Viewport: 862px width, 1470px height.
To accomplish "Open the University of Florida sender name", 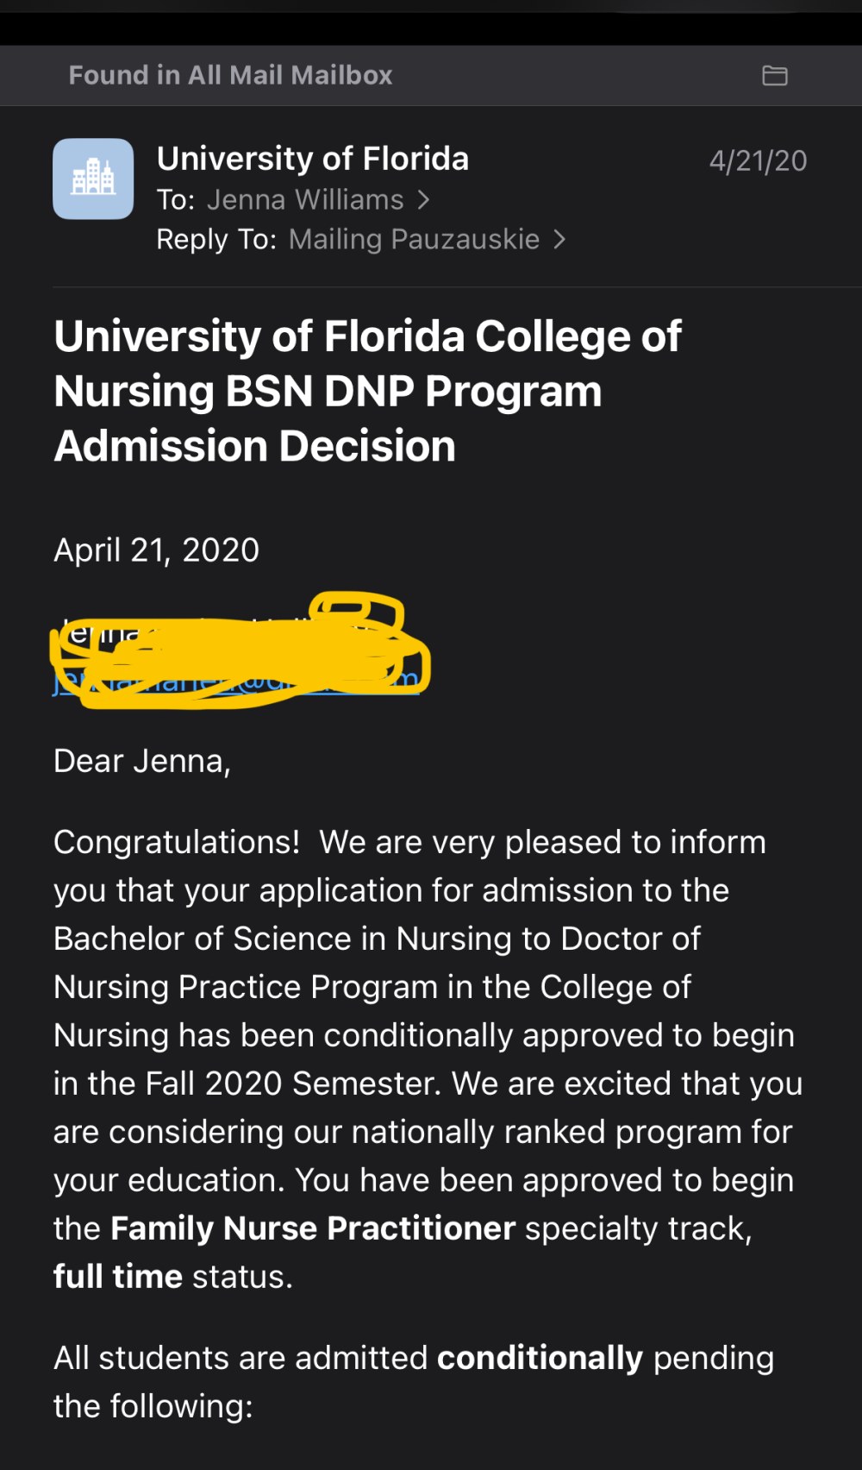I will tap(313, 159).
